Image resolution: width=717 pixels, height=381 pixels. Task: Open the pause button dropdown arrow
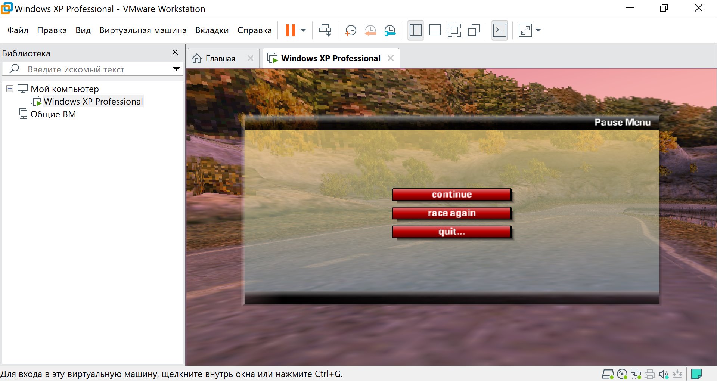click(x=303, y=30)
